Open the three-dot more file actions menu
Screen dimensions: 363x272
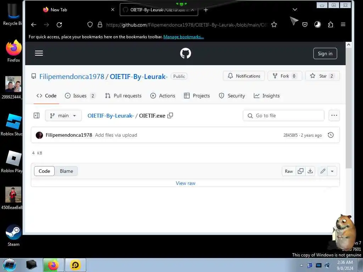click(334, 115)
